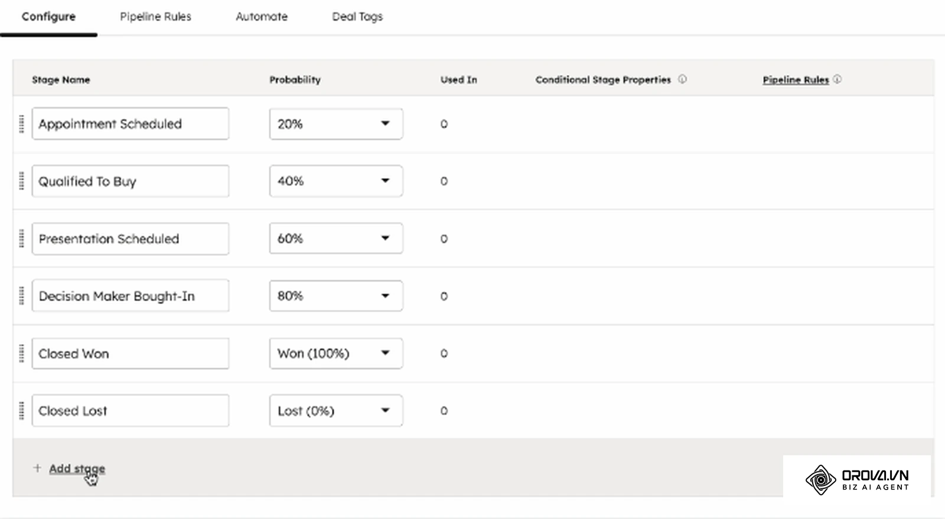The width and height of the screenshot is (945, 519).
Task: Grab drag handle for Decision Maker Bought-In stage
Action: click(22, 296)
